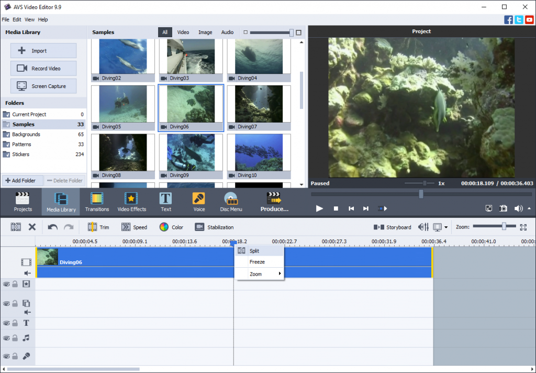Open the Video Effects panel

[131, 202]
